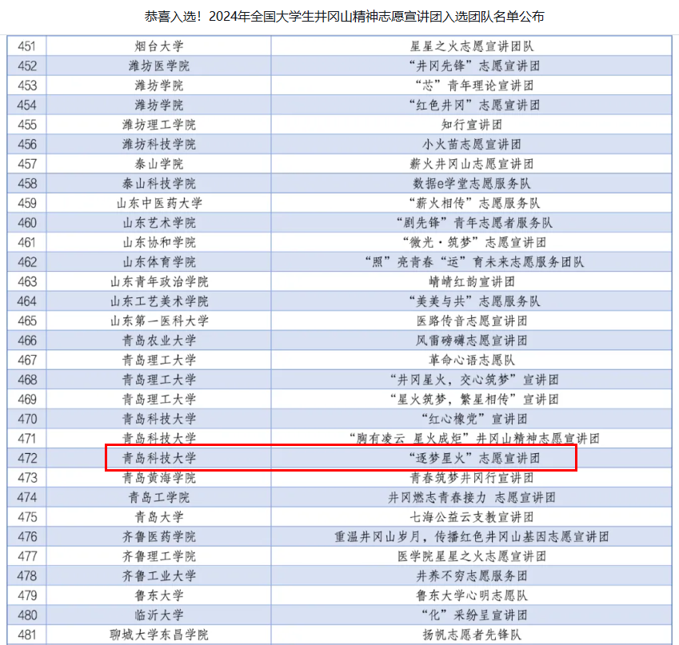Select 泰山学院 in the table

tap(159, 164)
